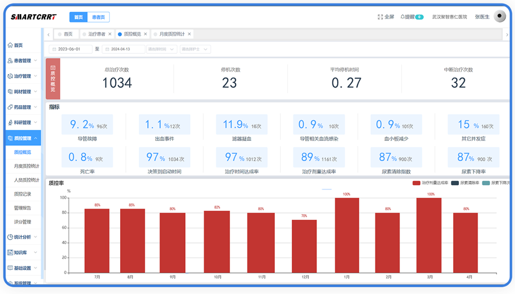515x294 pixels.
Task: Open 质控记录 in sidebar submenu
Action: [x=23, y=194]
